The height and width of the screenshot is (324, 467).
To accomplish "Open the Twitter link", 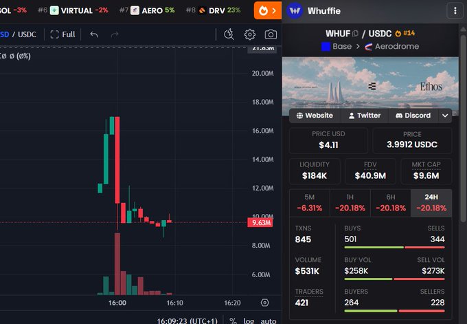I will pos(365,116).
